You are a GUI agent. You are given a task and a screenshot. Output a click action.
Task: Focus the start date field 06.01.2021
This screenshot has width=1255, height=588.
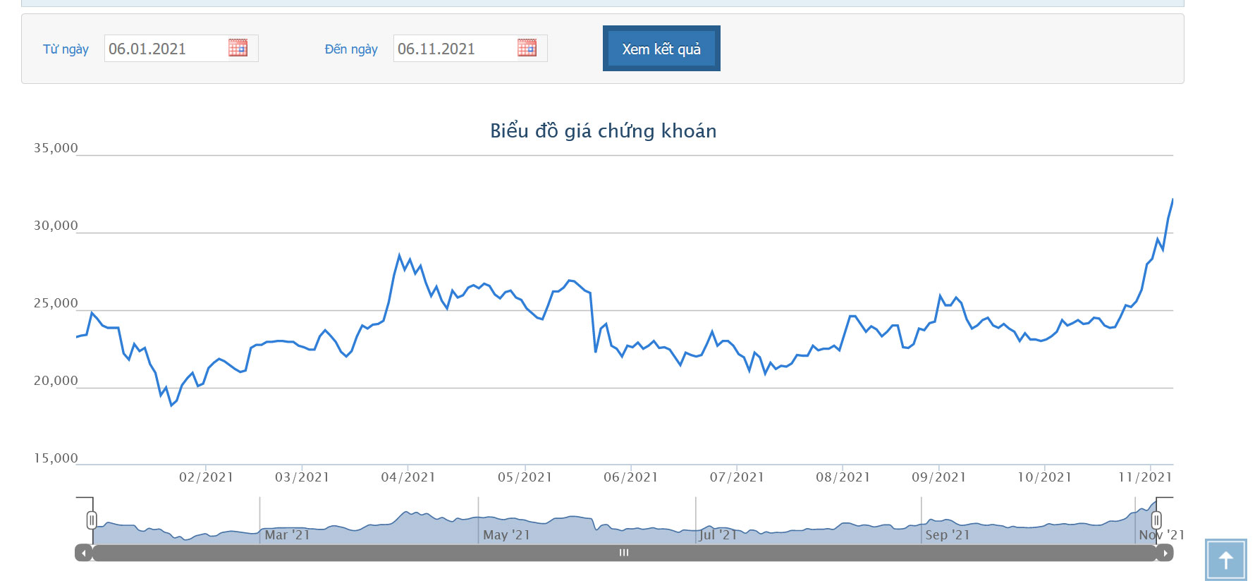[x=166, y=49]
